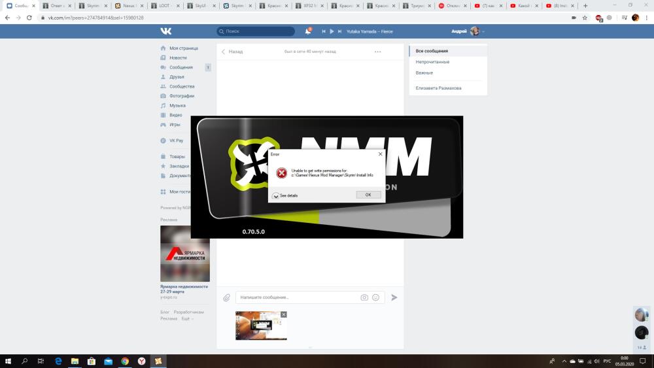
Task: Expand See details in Error dialog
Action: point(285,195)
